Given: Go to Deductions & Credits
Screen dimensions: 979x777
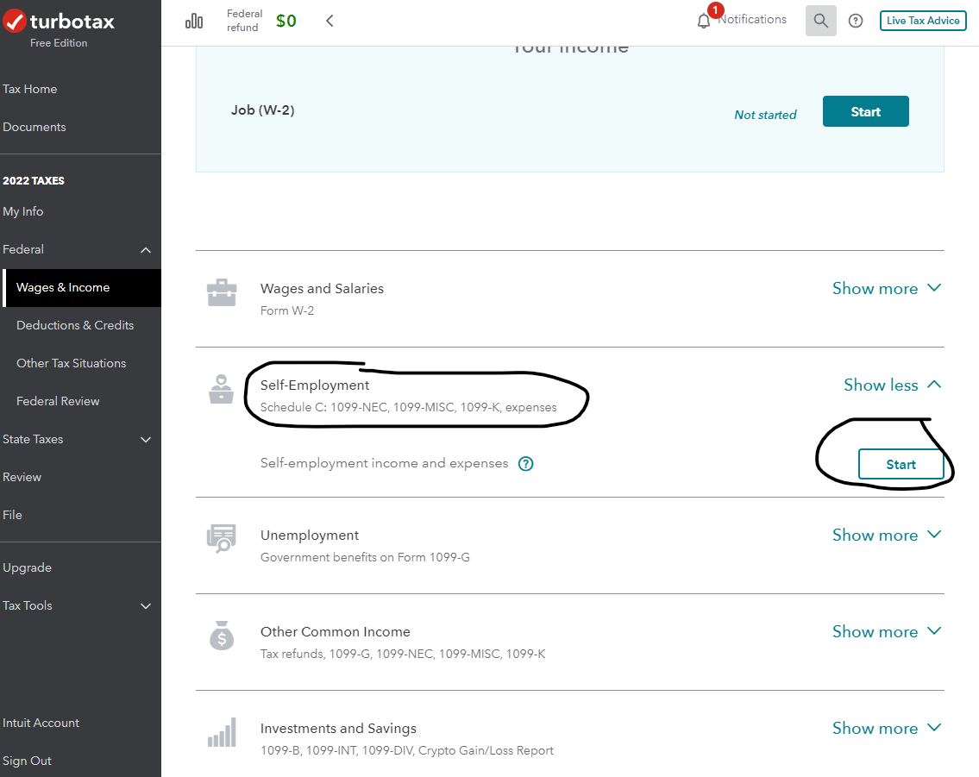Looking at the screenshot, I should pyautogui.click(x=75, y=325).
